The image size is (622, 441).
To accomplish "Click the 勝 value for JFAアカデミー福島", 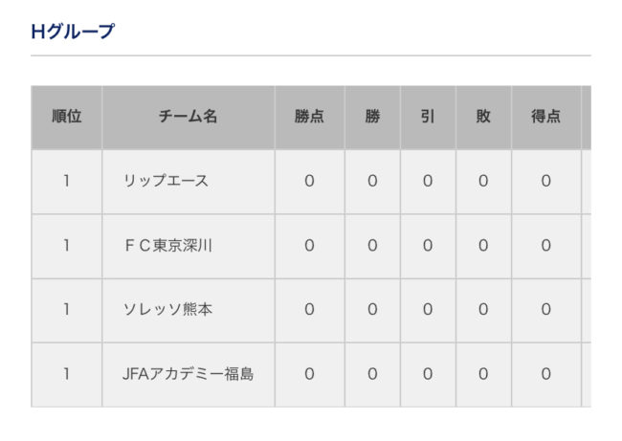I will (x=372, y=374).
